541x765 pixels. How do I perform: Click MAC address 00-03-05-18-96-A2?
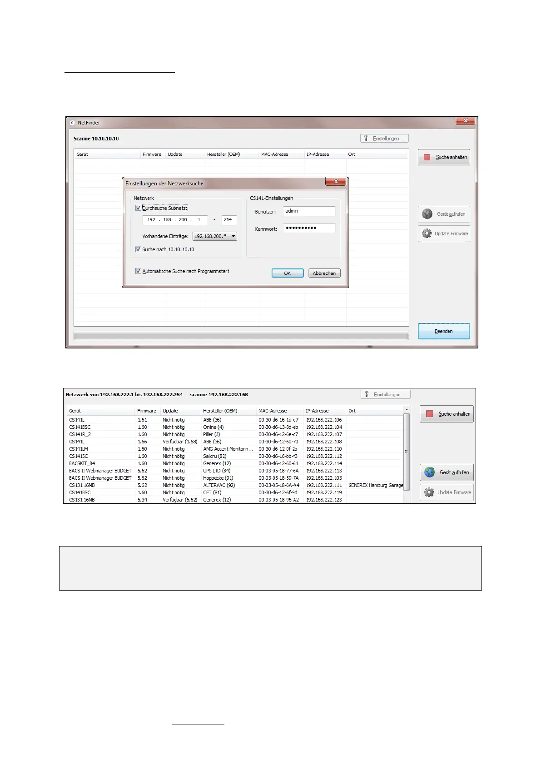(279, 500)
